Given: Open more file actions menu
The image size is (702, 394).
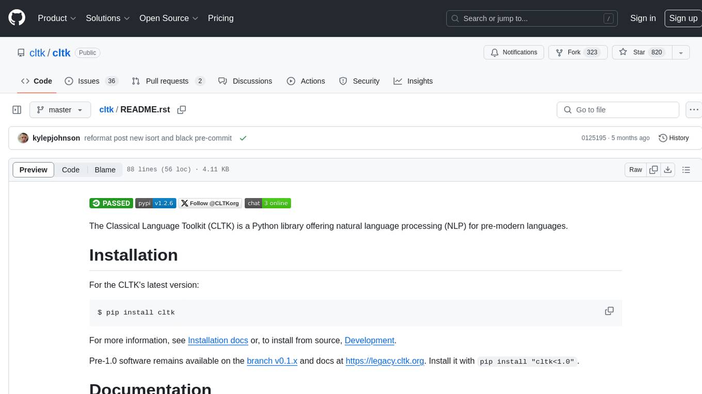Looking at the screenshot, I should click(694, 110).
